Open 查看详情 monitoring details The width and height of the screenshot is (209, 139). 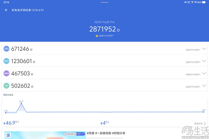coord(200,123)
